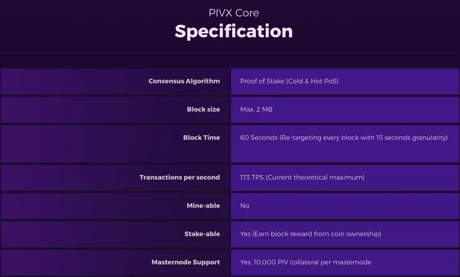Image resolution: width=460 pixels, height=277 pixels.
Task: Click the Current theoretical maximum text
Action: coord(315,177)
